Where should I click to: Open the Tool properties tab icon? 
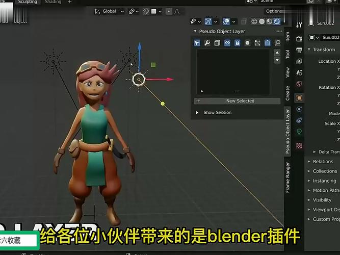pos(299,25)
